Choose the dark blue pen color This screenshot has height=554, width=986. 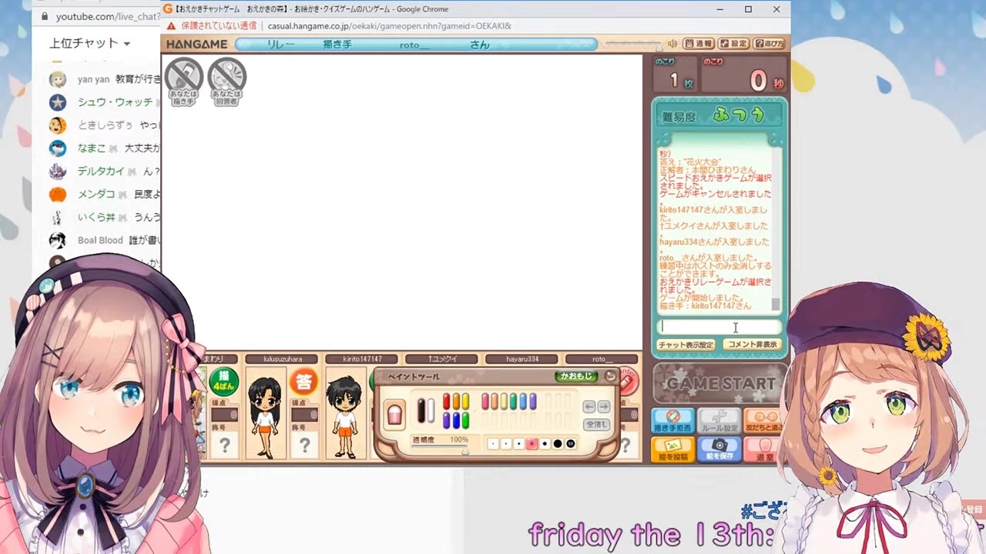456,420
